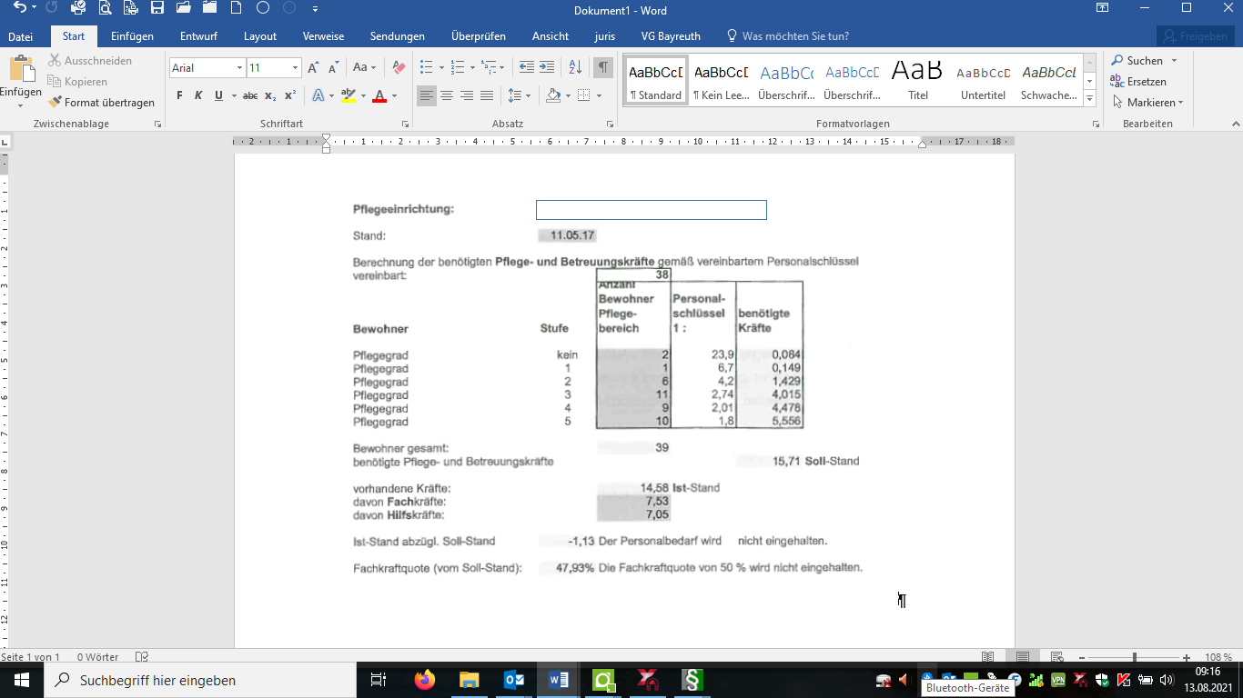
Task: Click the numbered list icon
Action: 457,67
